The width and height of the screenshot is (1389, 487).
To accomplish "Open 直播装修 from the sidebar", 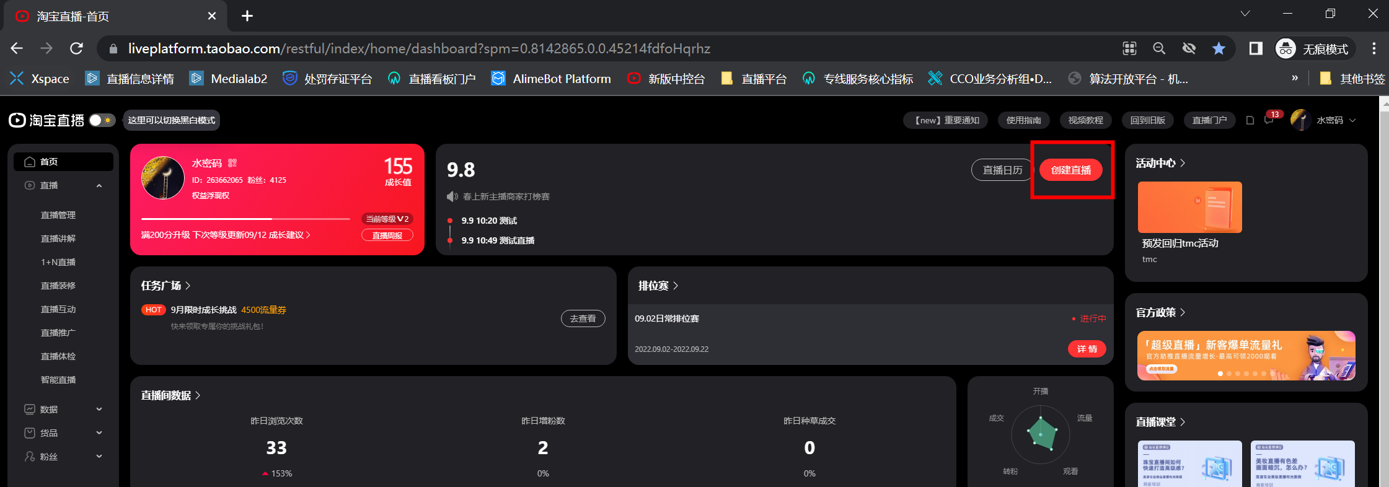I will pyautogui.click(x=58, y=286).
